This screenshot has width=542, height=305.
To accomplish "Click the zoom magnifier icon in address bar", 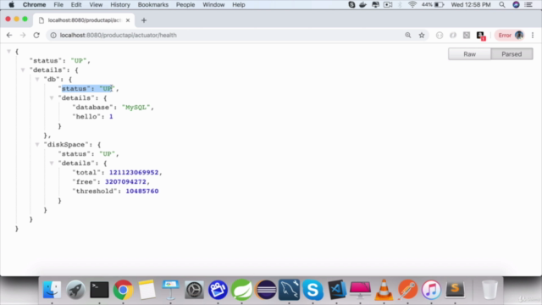I will 408,36.
